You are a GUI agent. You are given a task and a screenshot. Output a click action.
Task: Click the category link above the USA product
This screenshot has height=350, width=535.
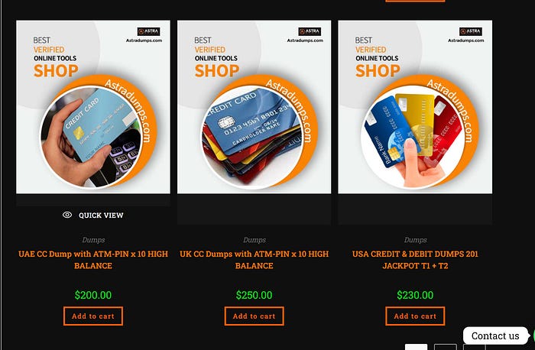point(415,240)
